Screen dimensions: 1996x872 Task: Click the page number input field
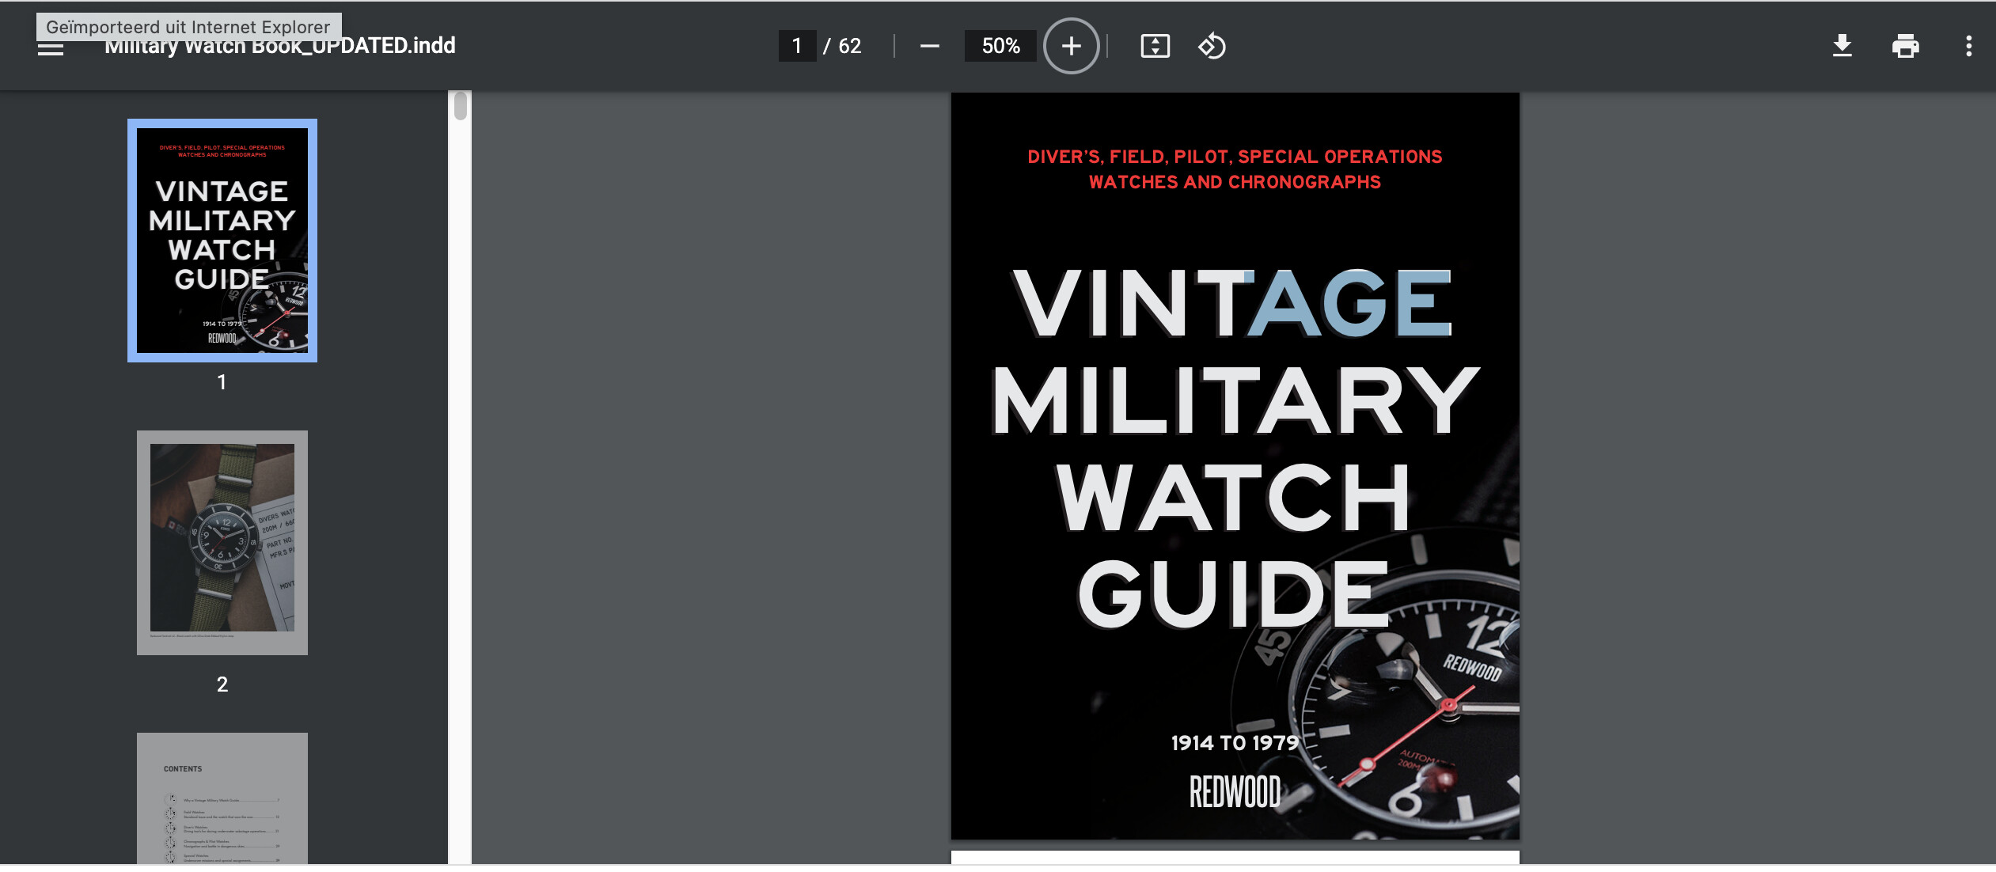click(x=797, y=46)
